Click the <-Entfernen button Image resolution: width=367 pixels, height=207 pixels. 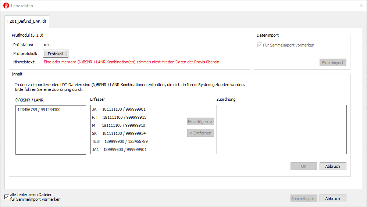[x=200, y=133]
